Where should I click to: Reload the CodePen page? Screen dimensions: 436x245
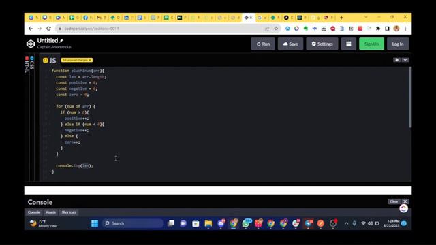point(48,29)
